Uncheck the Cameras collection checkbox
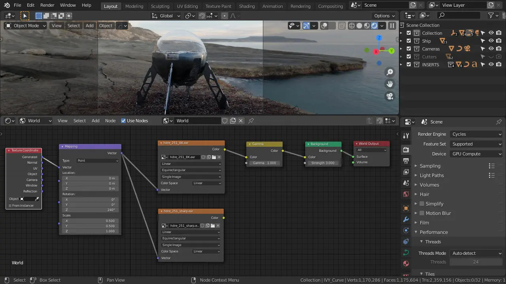The height and width of the screenshot is (284, 506). [409, 49]
